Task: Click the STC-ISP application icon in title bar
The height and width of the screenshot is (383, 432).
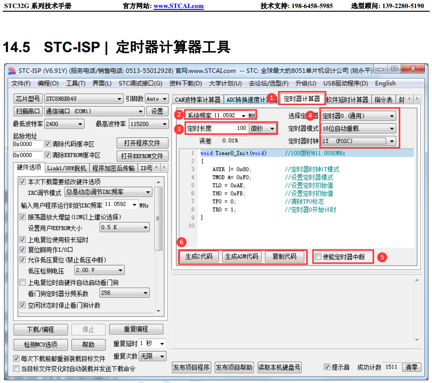Action: pos(12,71)
